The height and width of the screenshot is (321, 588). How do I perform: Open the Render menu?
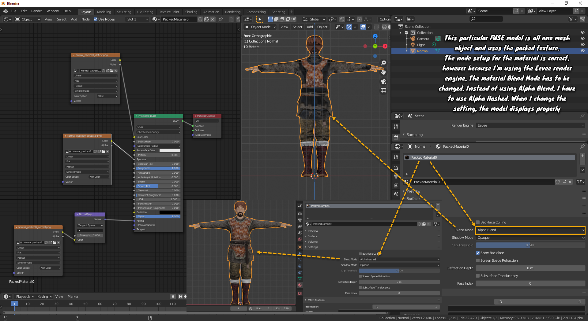36,11
